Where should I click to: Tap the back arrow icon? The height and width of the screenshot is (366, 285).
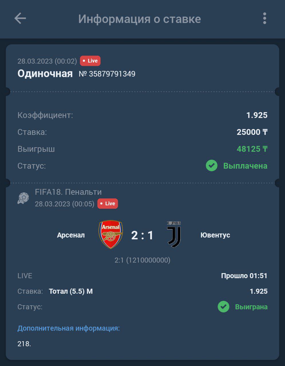[20, 19]
